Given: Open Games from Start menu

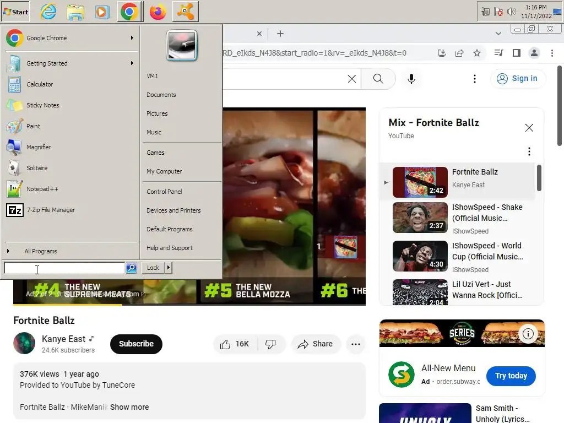Looking at the screenshot, I should (182, 153).
